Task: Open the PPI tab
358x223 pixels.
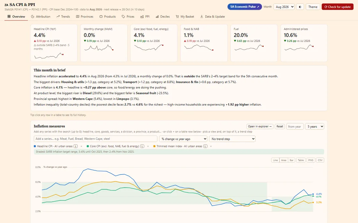Action: point(145,17)
